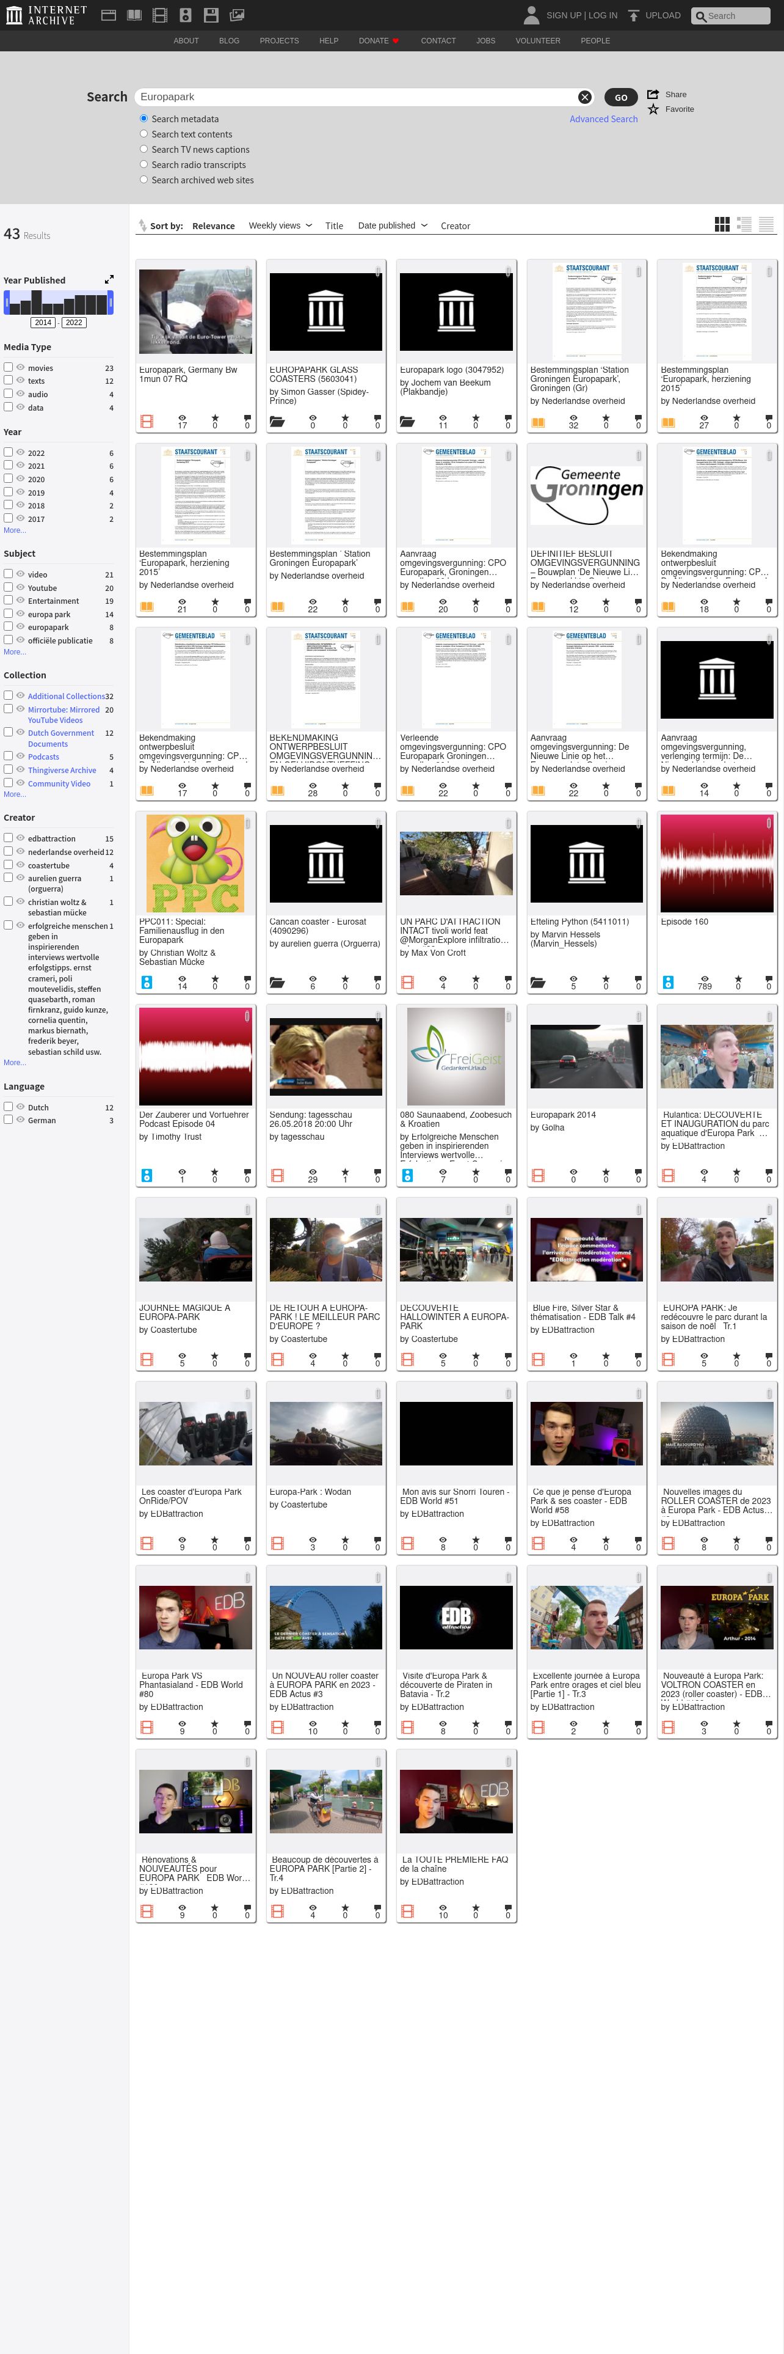
Task: Check the movies media type filter
Action: (8, 367)
